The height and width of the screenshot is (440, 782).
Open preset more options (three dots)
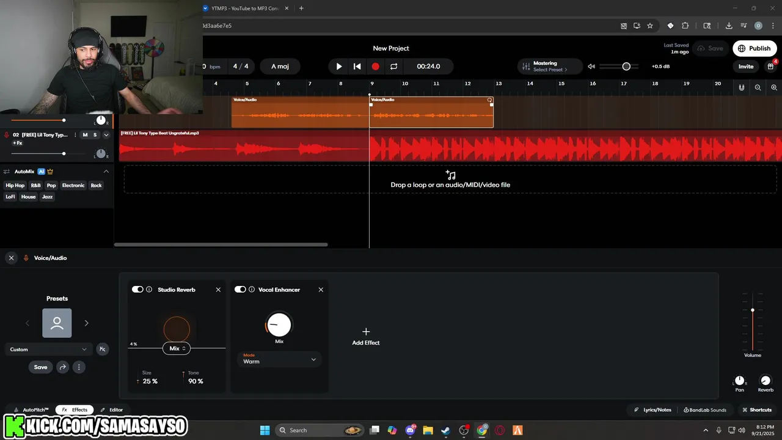(x=79, y=367)
